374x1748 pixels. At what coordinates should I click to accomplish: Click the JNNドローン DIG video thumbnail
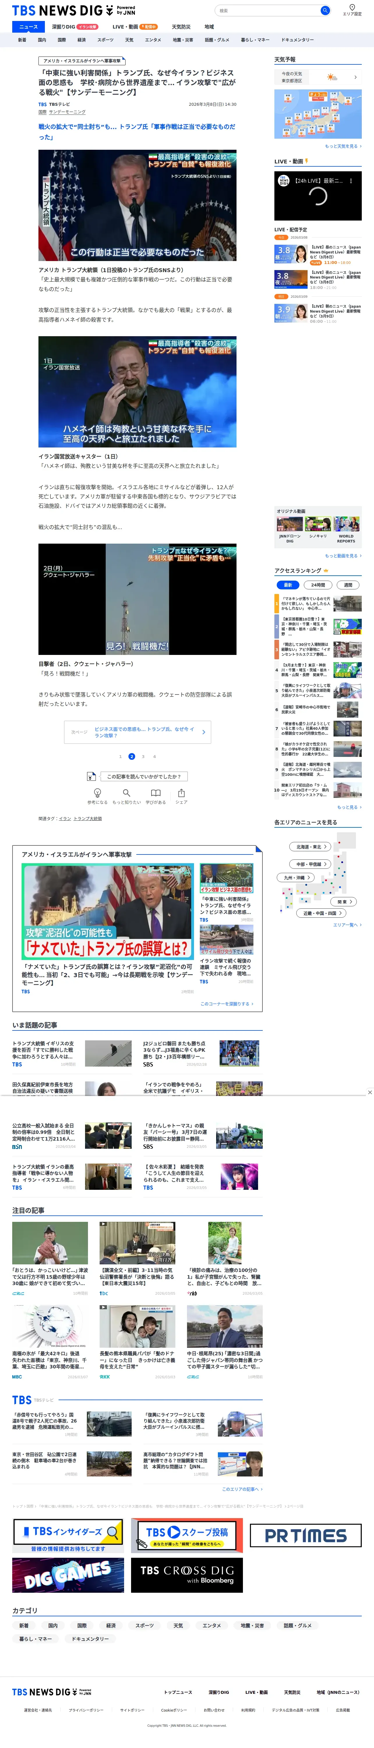pos(290,524)
